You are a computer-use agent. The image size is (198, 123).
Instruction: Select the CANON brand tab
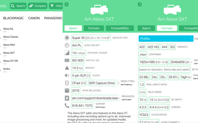coord(34,18)
